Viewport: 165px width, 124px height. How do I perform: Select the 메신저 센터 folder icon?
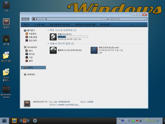(x=6, y=57)
